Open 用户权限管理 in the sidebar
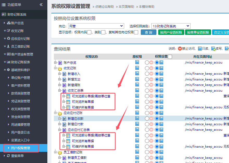 click(20, 148)
